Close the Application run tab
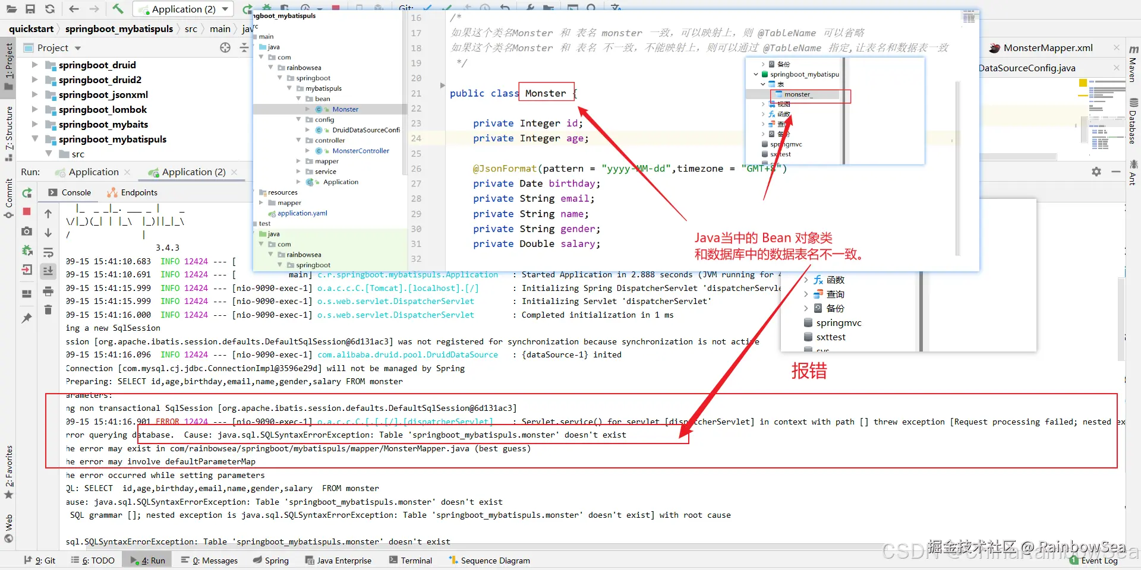 [127, 172]
